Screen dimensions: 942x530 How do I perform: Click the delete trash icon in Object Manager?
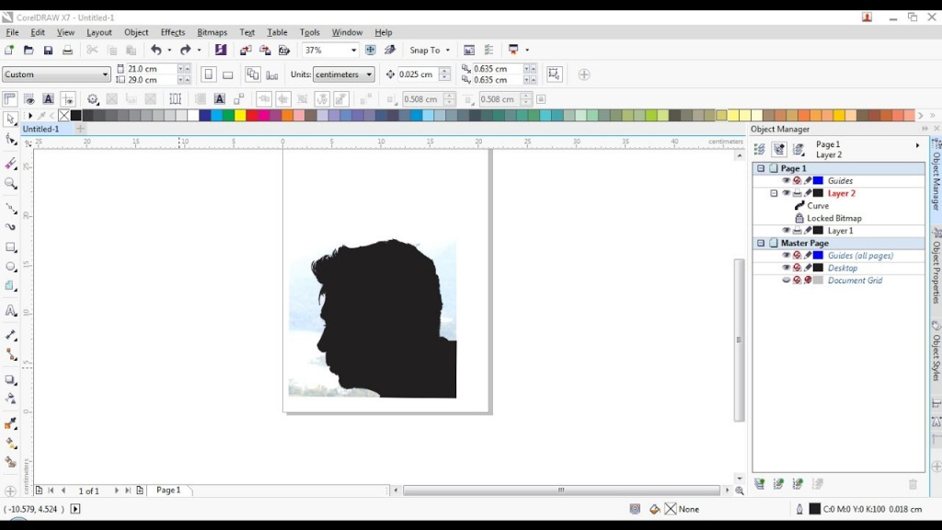pos(913,484)
